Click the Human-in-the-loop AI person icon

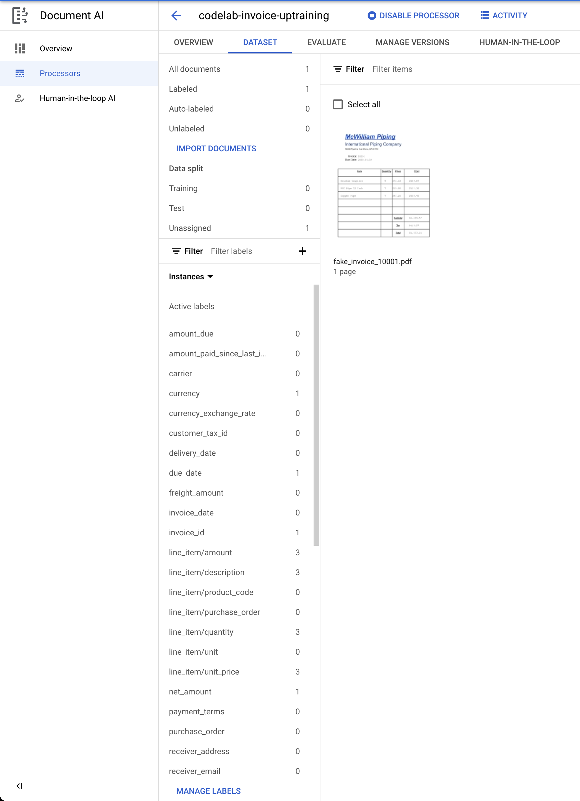[20, 98]
